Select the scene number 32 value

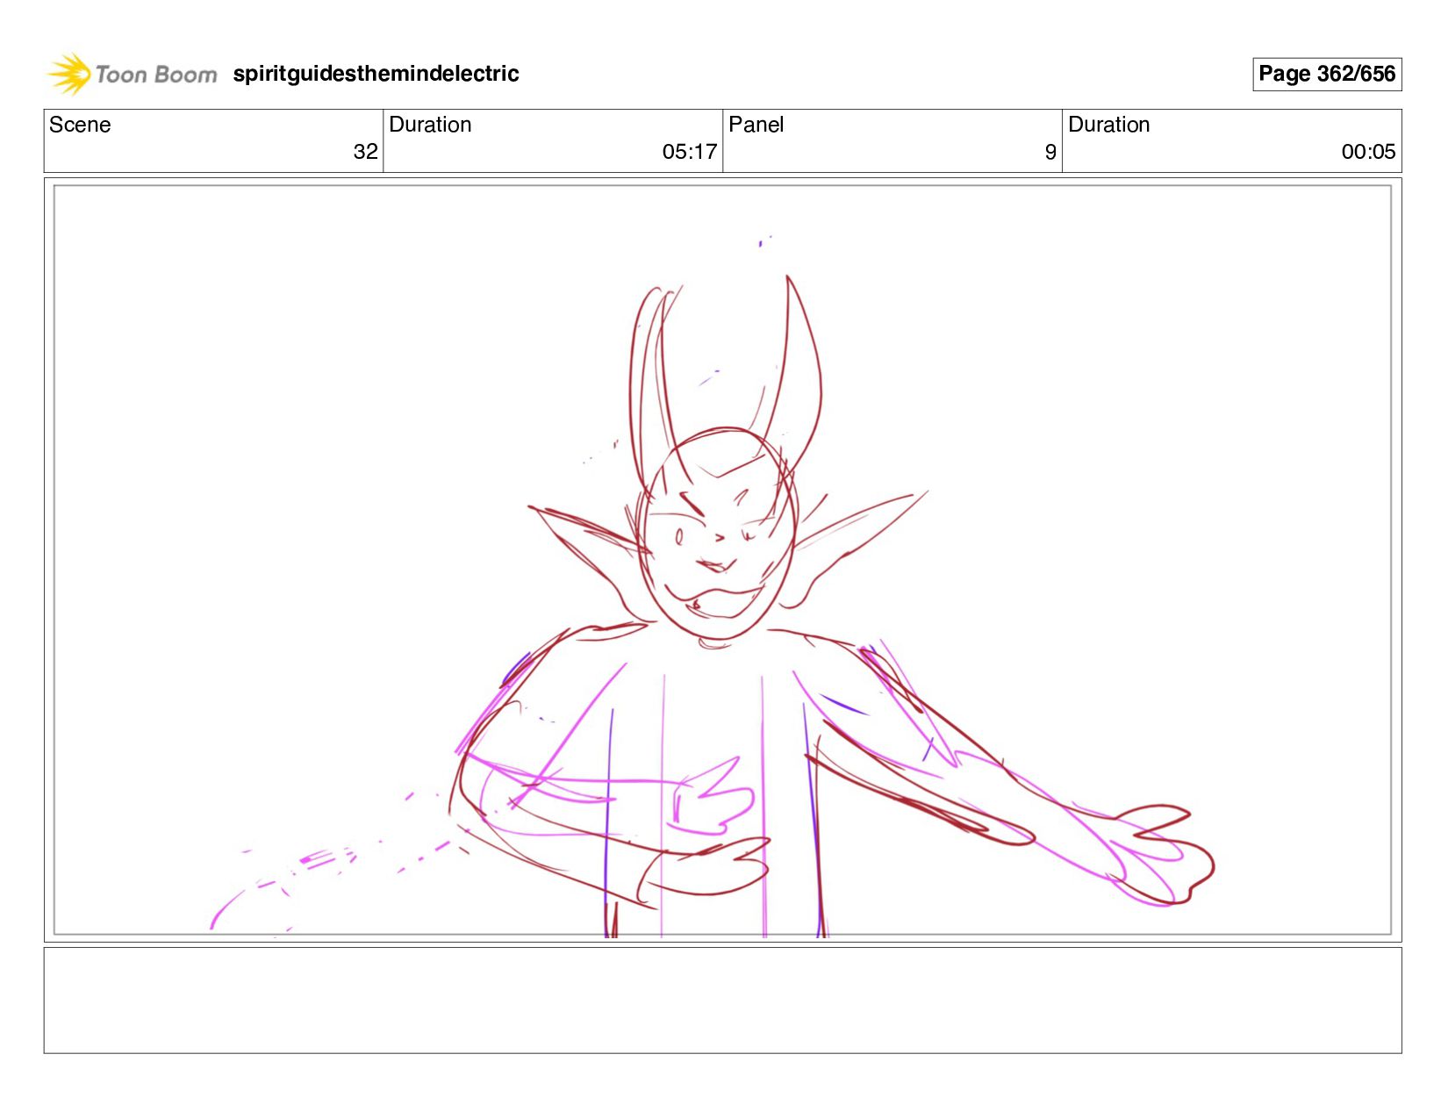pyautogui.click(x=365, y=152)
